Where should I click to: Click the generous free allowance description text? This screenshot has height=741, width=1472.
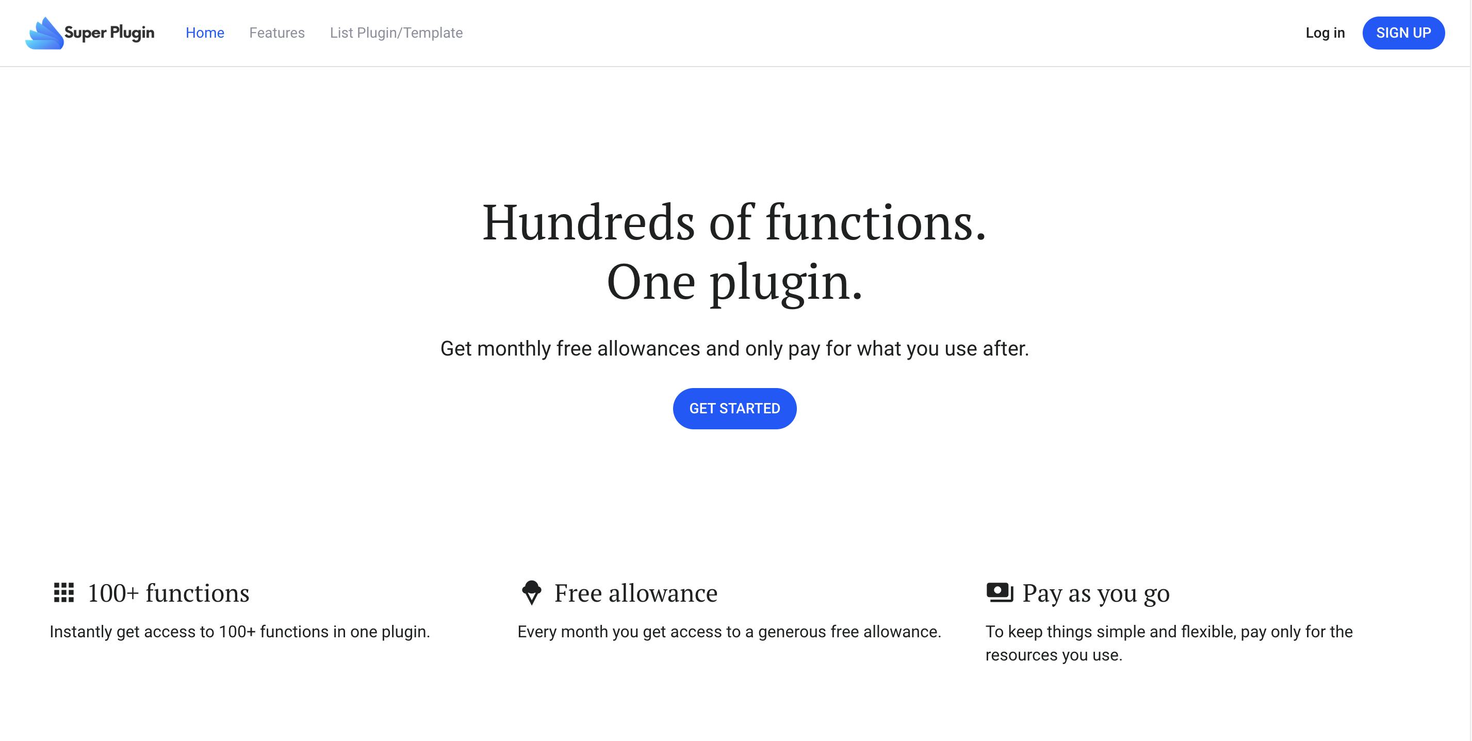(x=729, y=632)
